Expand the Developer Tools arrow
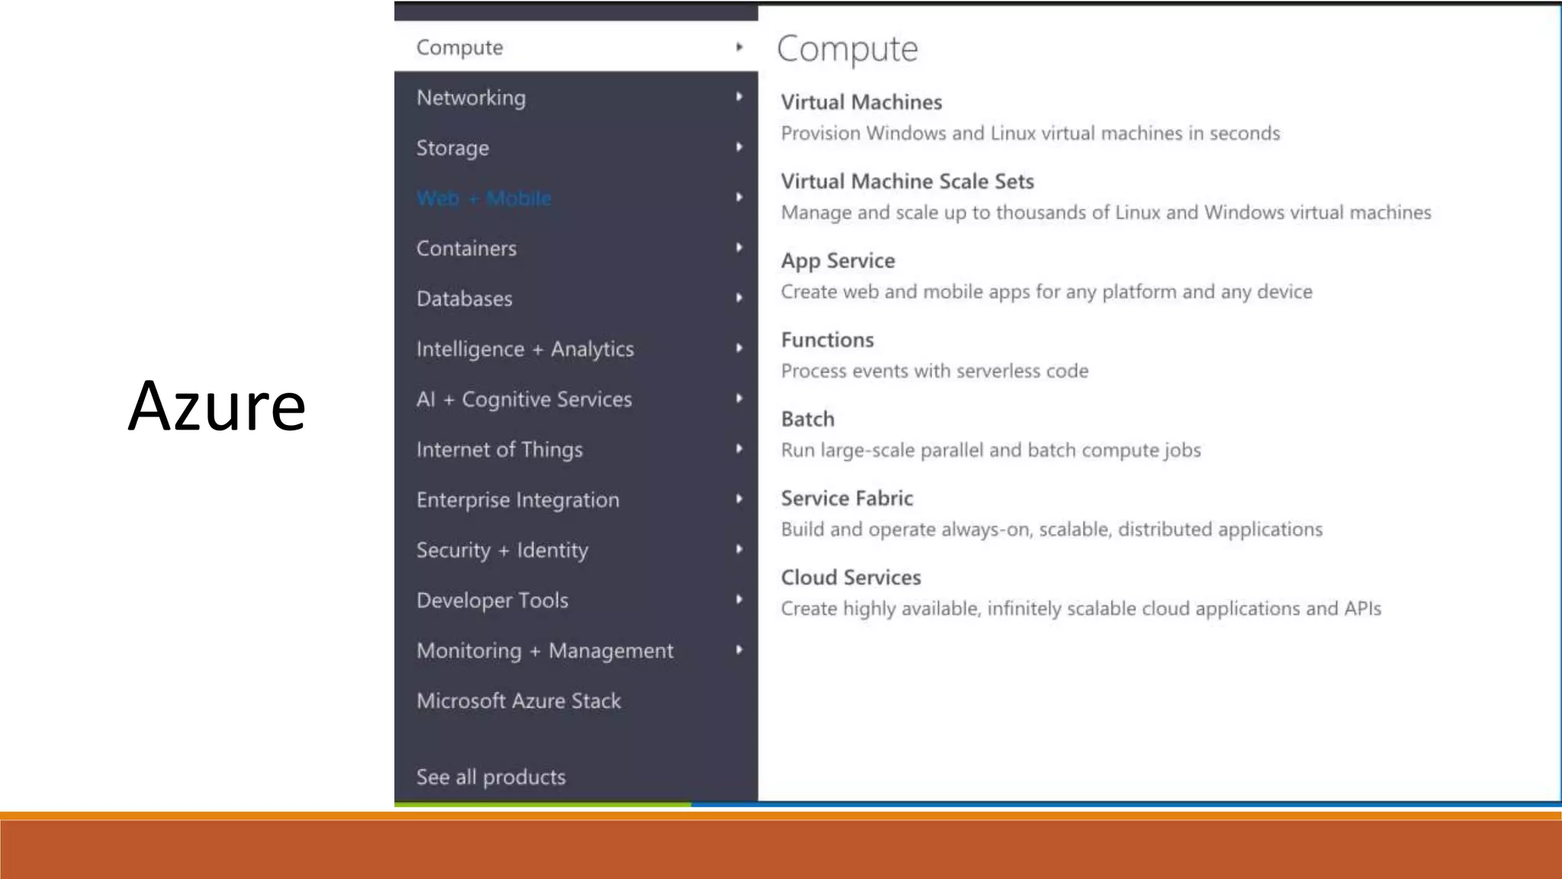The width and height of the screenshot is (1562, 879). pyautogui.click(x=738, y=600)
